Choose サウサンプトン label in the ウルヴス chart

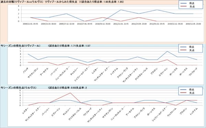(x=107, y=113)
